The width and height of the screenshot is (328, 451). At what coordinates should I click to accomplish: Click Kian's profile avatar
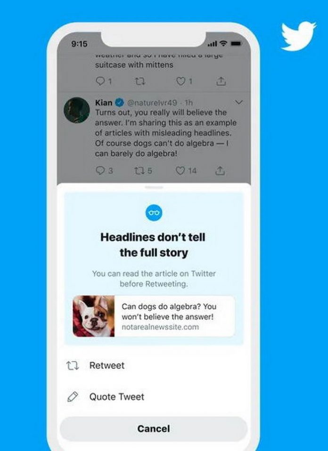point(77,110)
